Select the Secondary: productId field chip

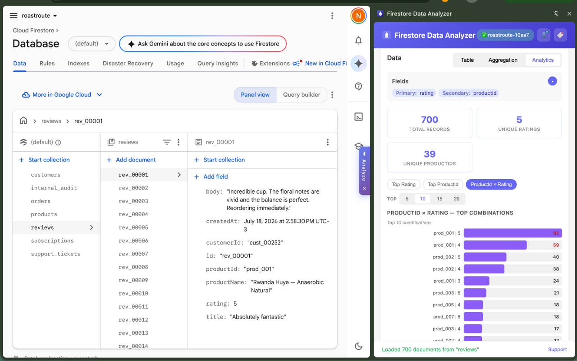[x=469, y=93]
